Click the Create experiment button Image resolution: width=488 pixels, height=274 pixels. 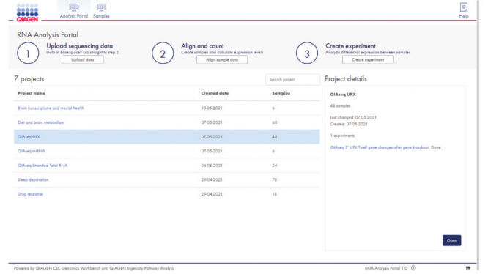pos(368,60)
